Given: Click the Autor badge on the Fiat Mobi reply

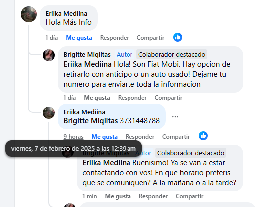Looking at the screenshot, I should 125,55.
